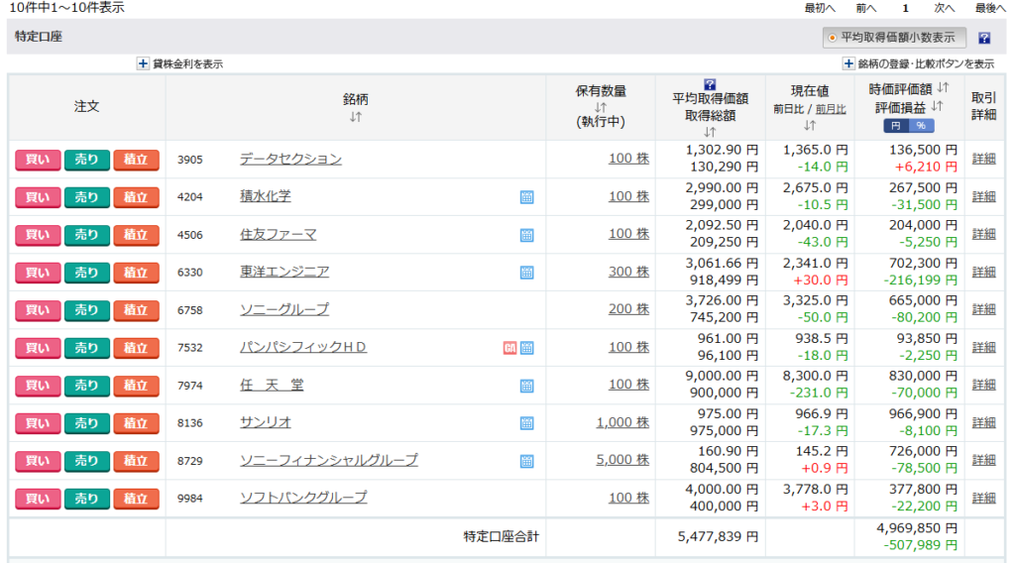
Task: Click the red CA icon for パンパシフィックHD
Action: (x=509, y=347)
